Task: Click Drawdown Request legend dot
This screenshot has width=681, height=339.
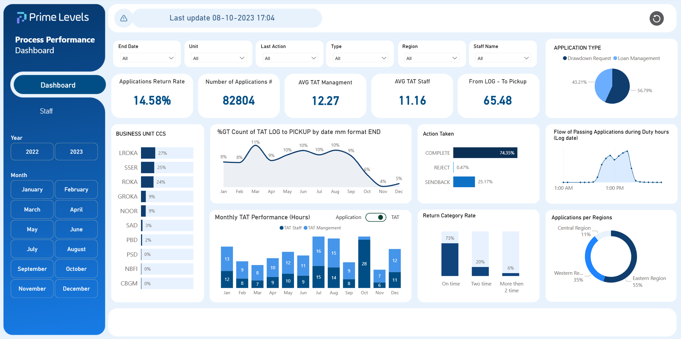Action: click(565, 58)
